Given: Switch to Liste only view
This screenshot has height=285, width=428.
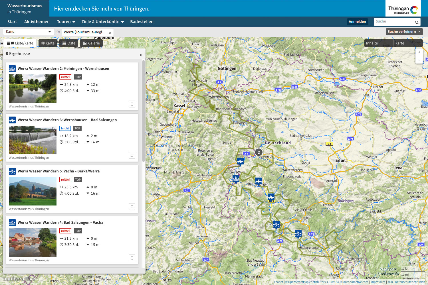Looking at the screenshot, I should pyautogui.click(x=69, y=43).
